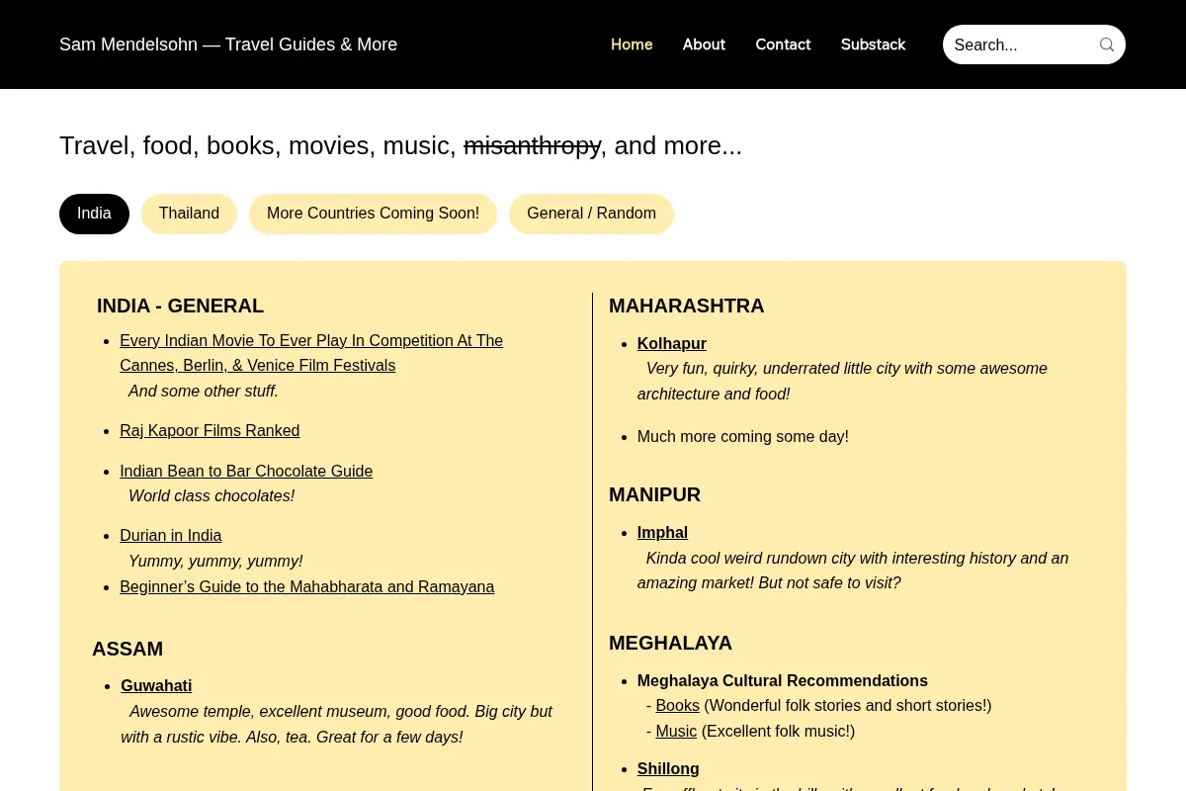This screenshot has width=1186, height=791.
Task: Select the General / Random tab
Action: (x=591, y=214)
